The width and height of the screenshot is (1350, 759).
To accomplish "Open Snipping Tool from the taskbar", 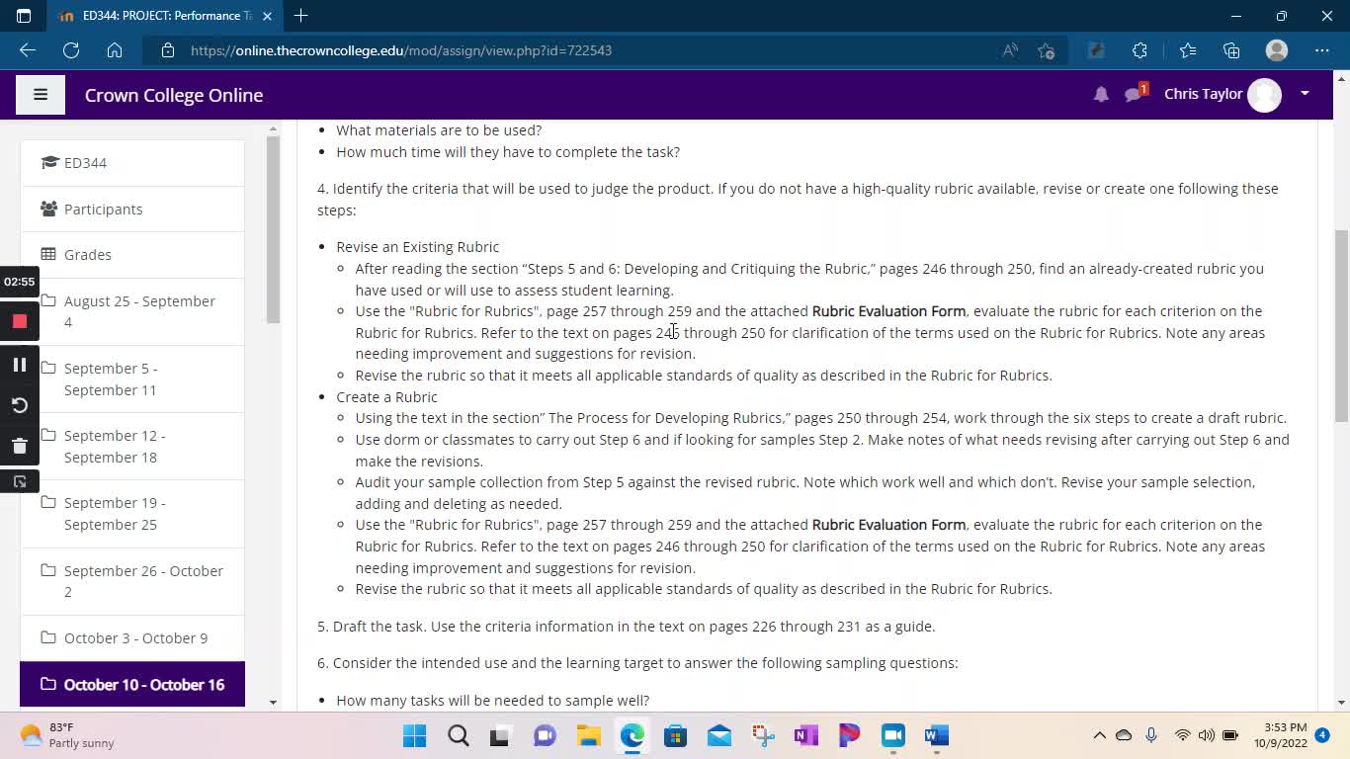I will pos(763,735).
